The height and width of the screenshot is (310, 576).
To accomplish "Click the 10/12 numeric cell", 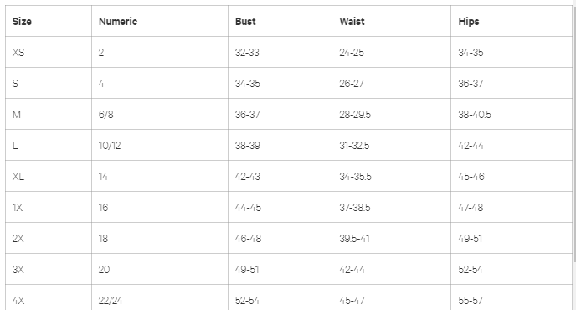I will [x=110, y=145].
